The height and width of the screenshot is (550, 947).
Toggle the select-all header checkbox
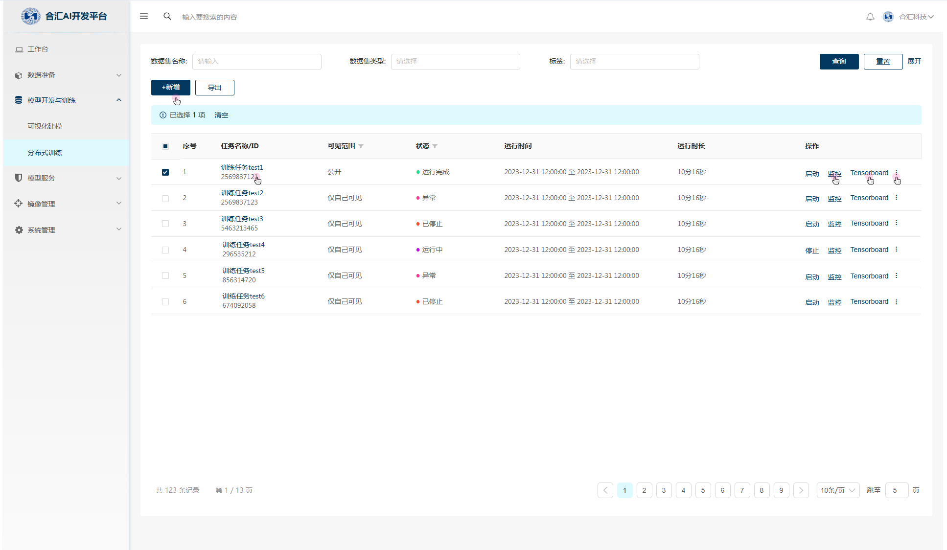165,146
